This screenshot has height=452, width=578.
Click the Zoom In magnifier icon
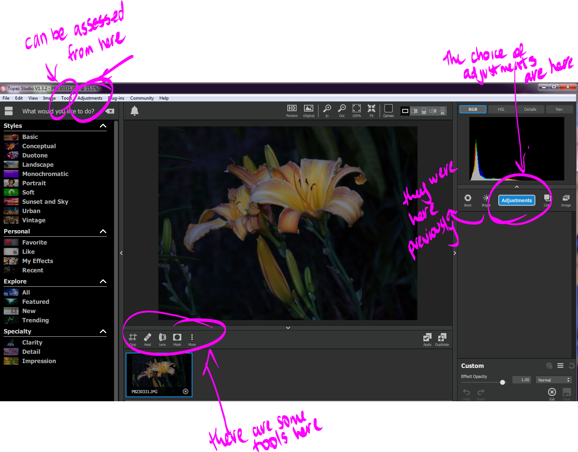327,110
